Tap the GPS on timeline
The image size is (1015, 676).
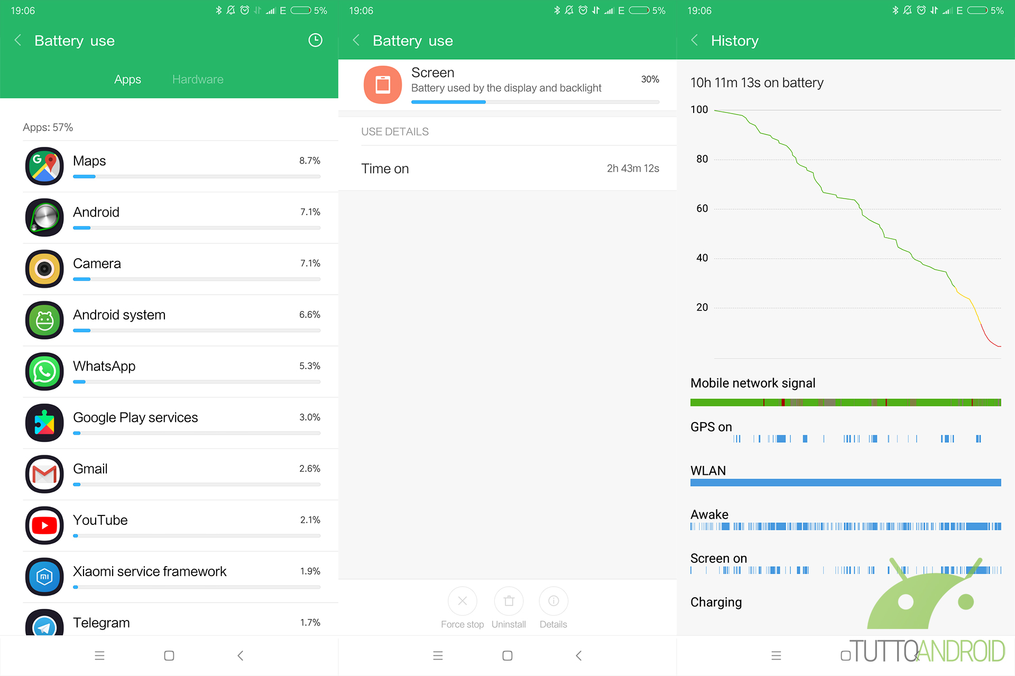(856, 438)
